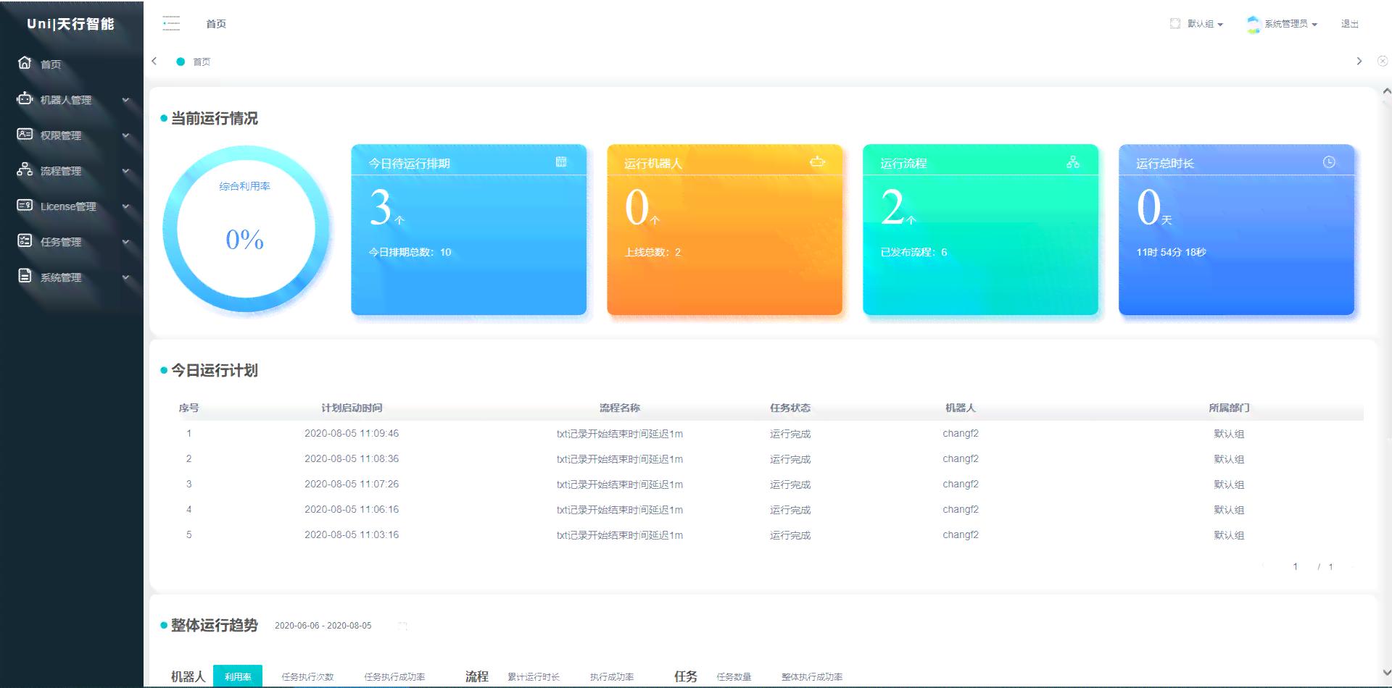Image resolution: width=1392 pixels, height=688 pixels.
Task: Select the 任务执行次数 trend tab
Action: [307, 676]
